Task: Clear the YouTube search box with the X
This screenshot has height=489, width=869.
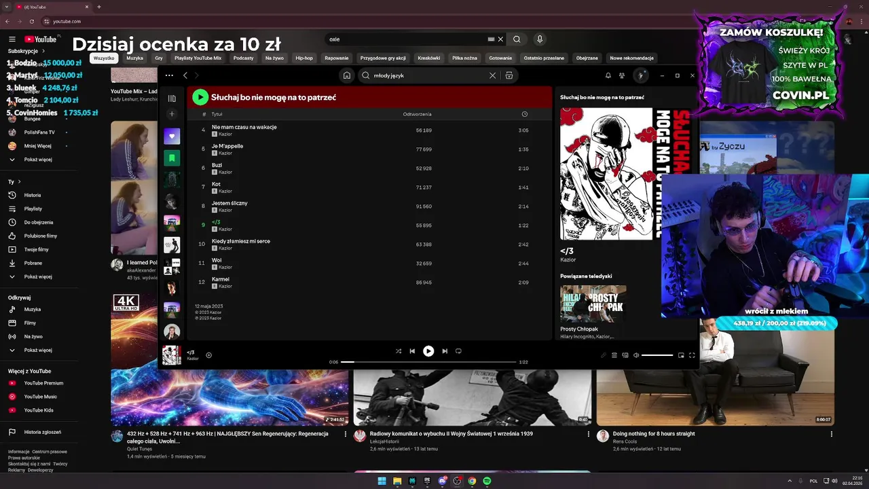Action: tap(500, 39)
